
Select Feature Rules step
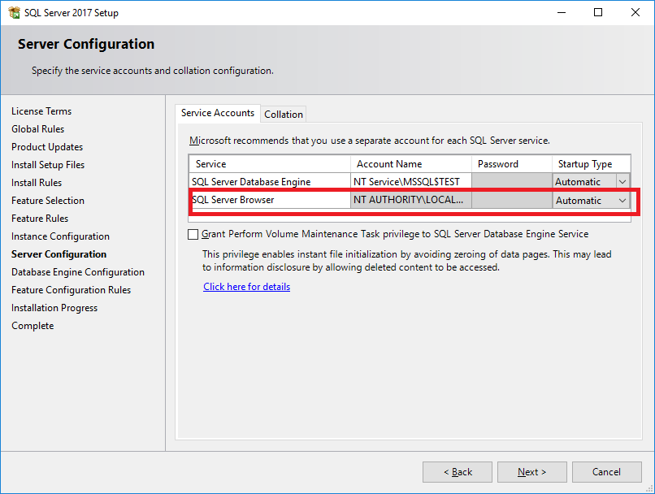[x=40, y=219]
